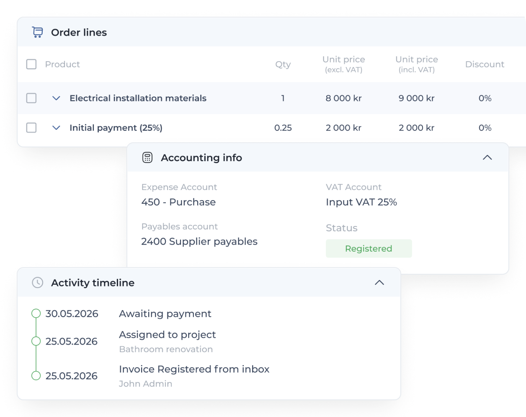Collapse the Accounting info panel

pyautogui.click(x=487, y=157)
